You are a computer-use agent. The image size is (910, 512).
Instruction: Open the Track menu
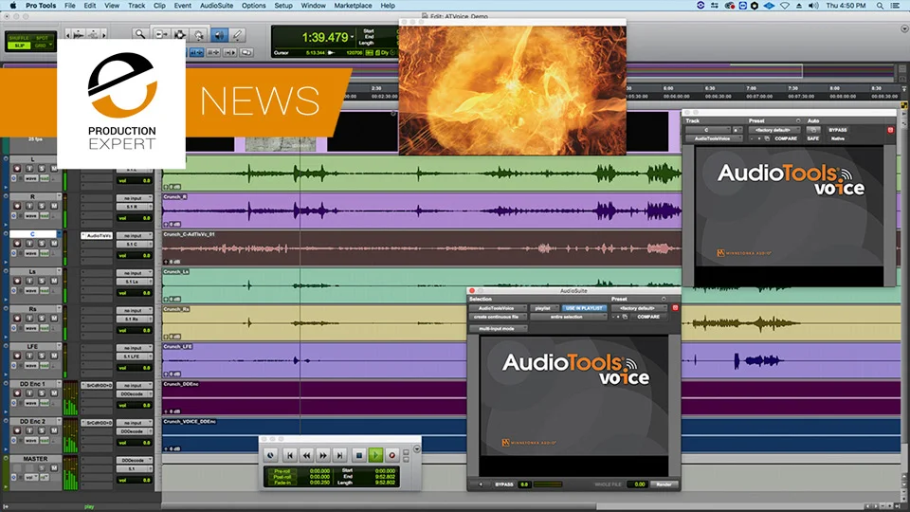tap(136, 6)
